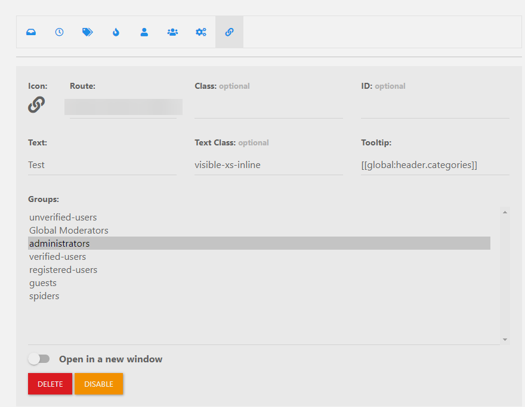Click the groups people icon

click(172, 32)
